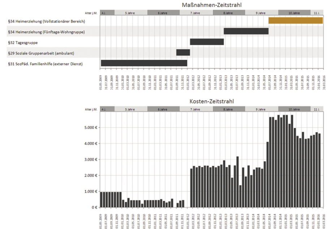Select the Kosten-Zeitstrahl chart title

pyautogui.click(x=211, y=101)
